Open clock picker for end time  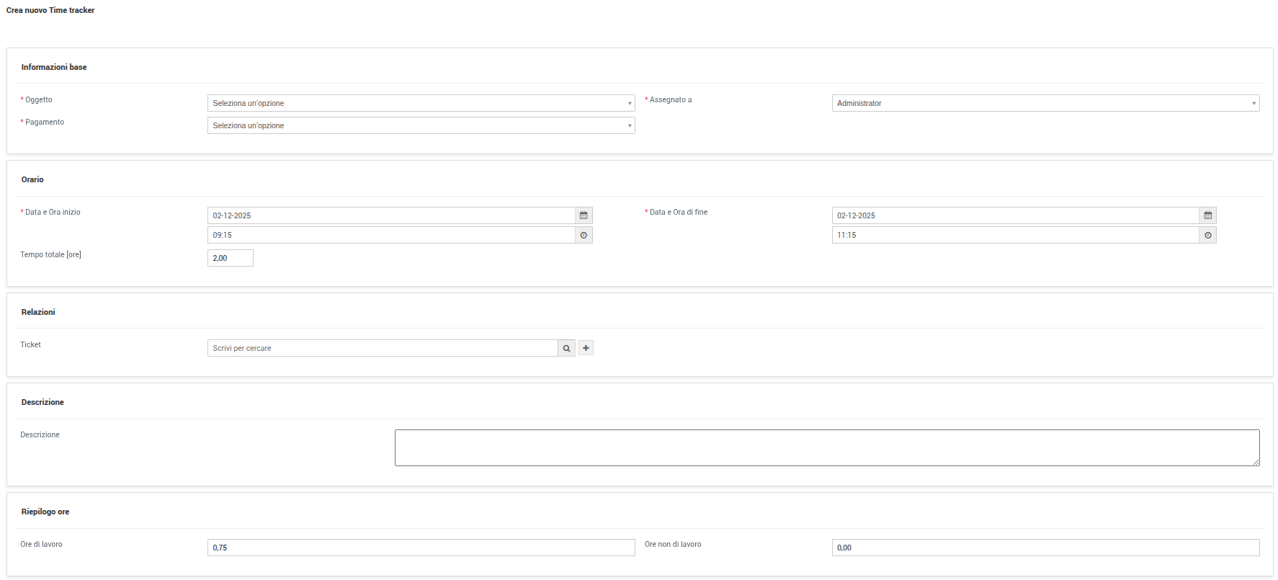1207,235
